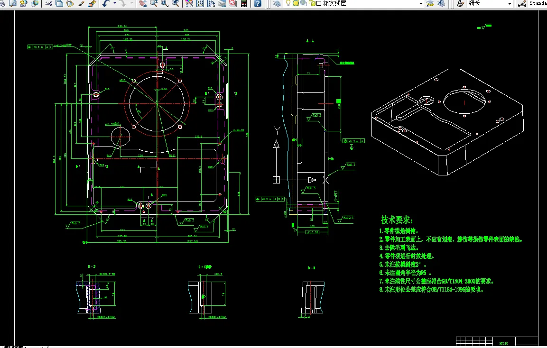
Task: Open the Standard dimension style combo box
Action: pos(537,3)
